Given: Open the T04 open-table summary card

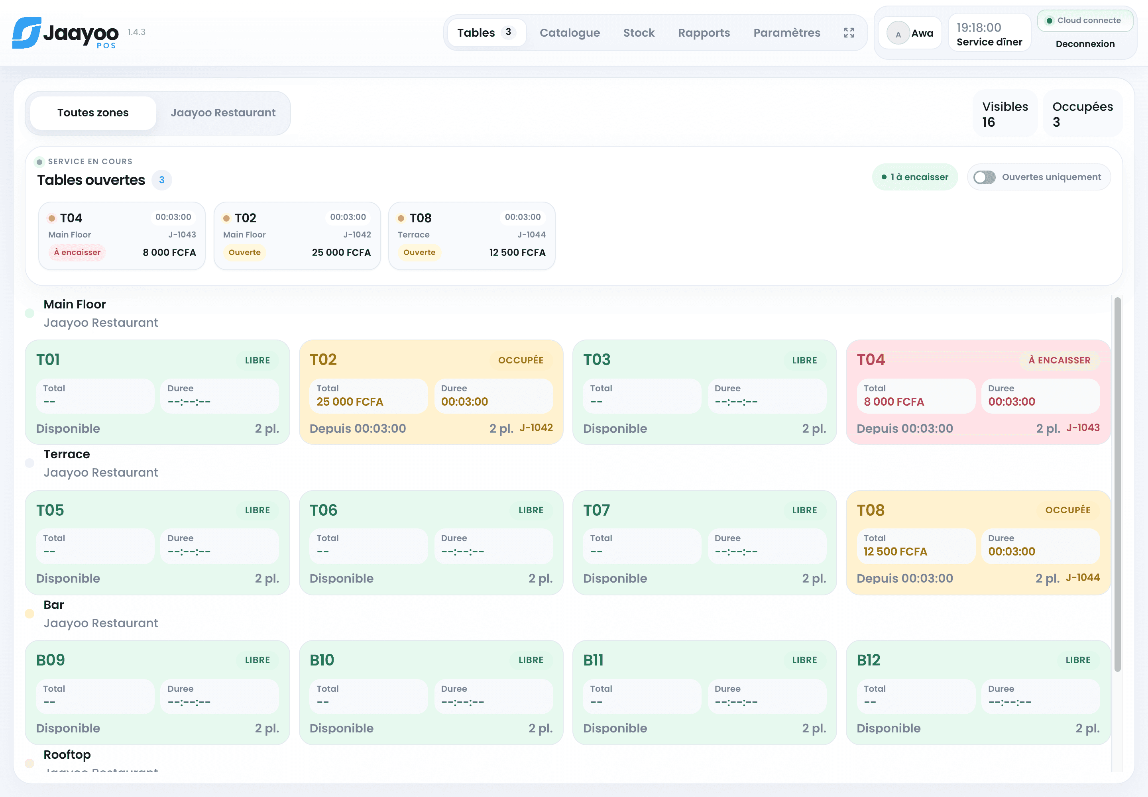Looking at the screenshot, I should (122, 236).
